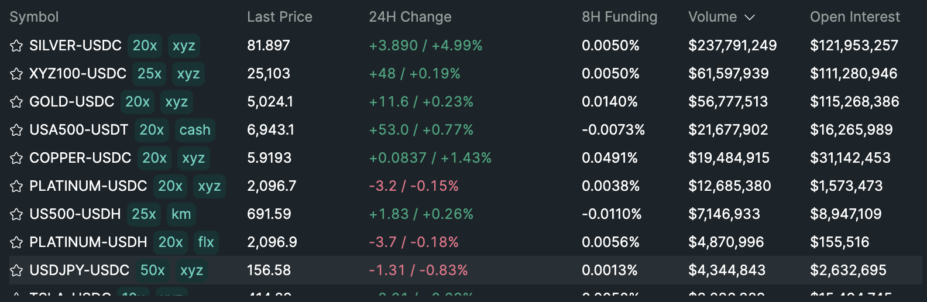Sort by Volume using the chevron arrow
This screenshot has height=302, width=927.
pos(750,18)
